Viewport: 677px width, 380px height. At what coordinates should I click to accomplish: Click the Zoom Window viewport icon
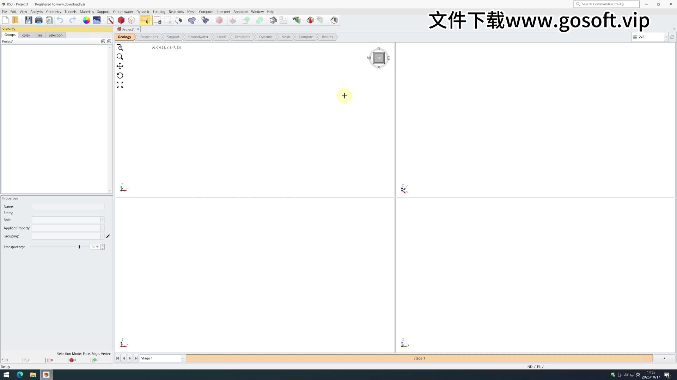pos(120,48)
